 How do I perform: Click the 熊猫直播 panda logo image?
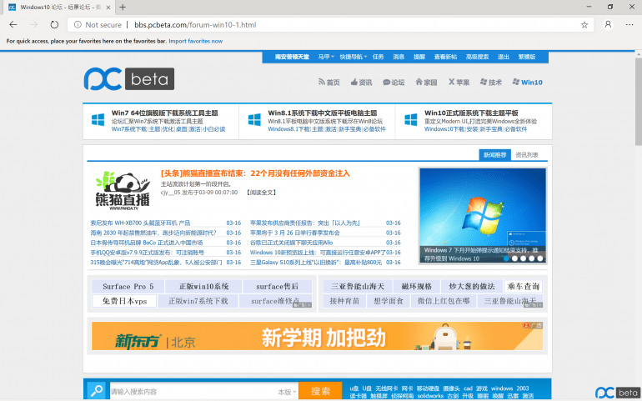123,190
